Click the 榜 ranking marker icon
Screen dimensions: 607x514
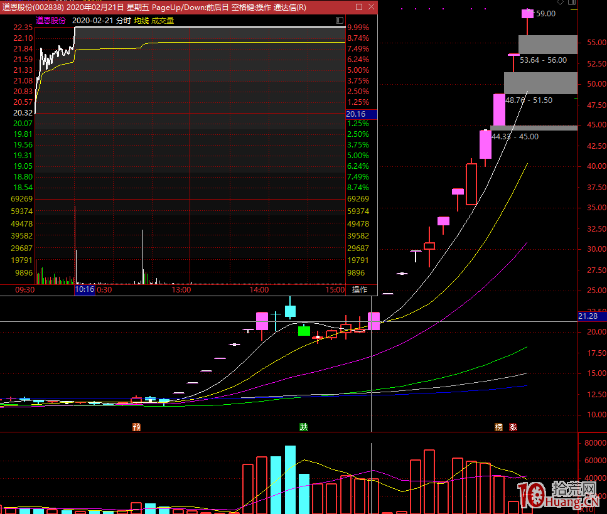click(x=499, y=427)
